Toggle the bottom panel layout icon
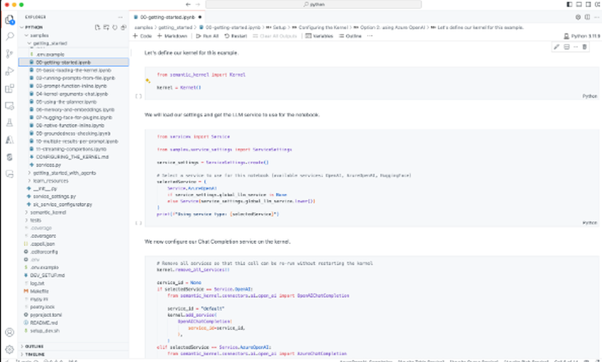 pyautogui.click(x=579, y=4)
